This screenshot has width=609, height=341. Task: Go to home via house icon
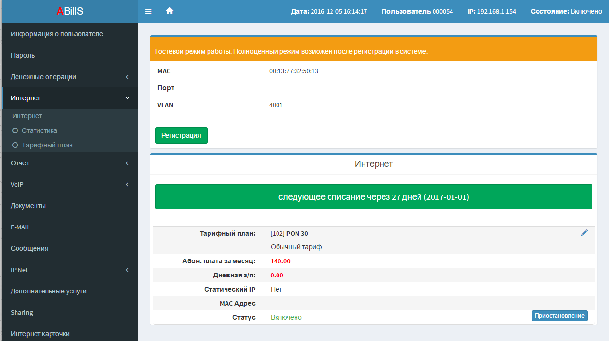[x=170, y=11]
